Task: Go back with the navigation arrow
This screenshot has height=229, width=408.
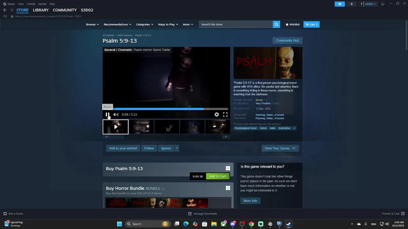Action: coord(5,10)
